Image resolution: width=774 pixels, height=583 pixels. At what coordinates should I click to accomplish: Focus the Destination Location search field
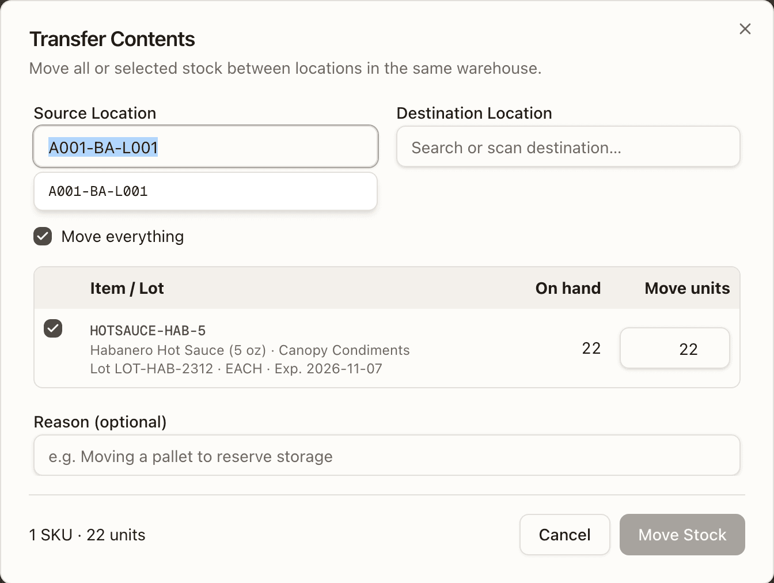[x=568, y=147]
